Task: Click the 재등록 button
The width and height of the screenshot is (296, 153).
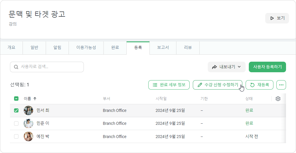Action: [x=260, y=85]
